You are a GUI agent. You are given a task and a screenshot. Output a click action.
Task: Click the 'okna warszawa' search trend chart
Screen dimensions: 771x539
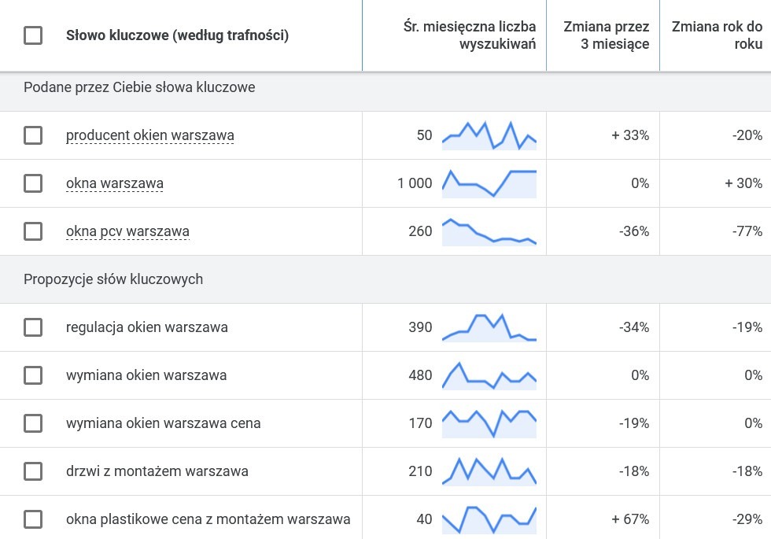pos(489,183)
